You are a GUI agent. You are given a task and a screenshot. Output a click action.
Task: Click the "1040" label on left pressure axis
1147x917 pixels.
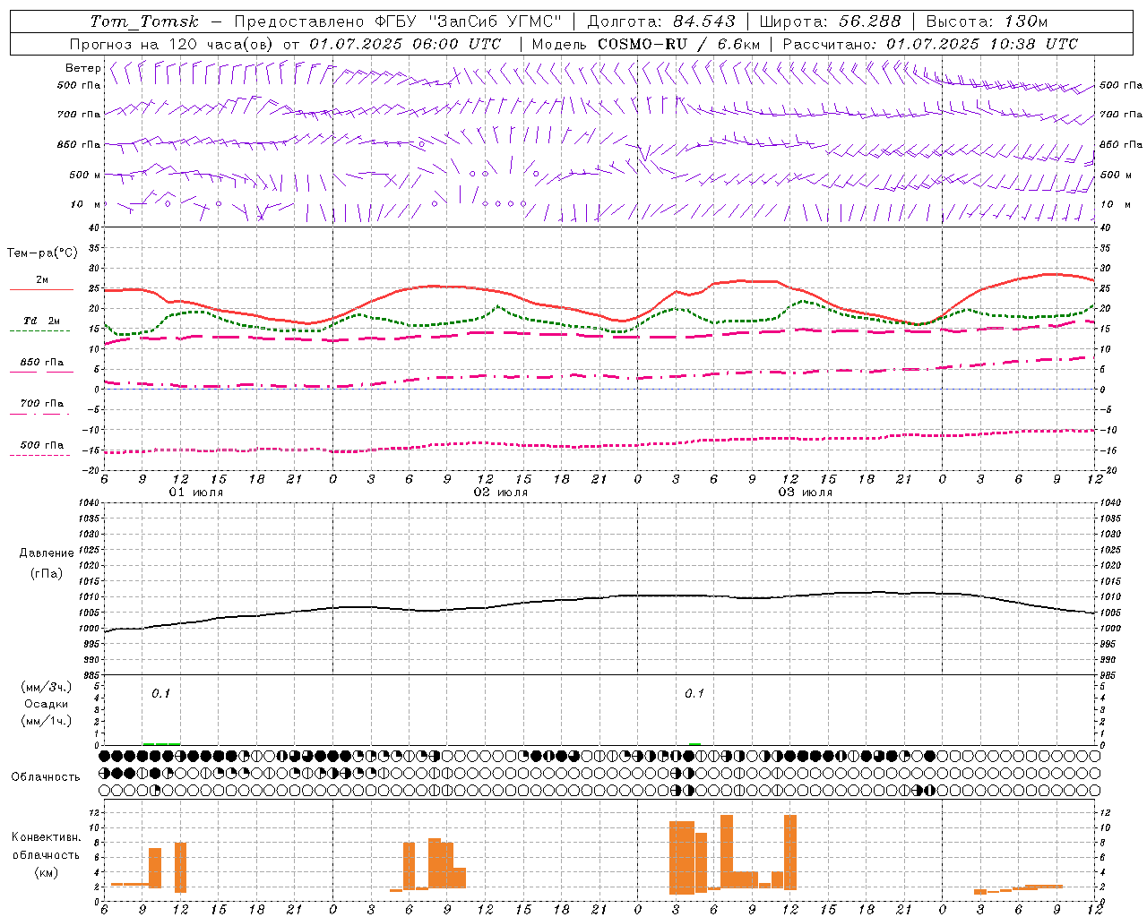point(90,502)
